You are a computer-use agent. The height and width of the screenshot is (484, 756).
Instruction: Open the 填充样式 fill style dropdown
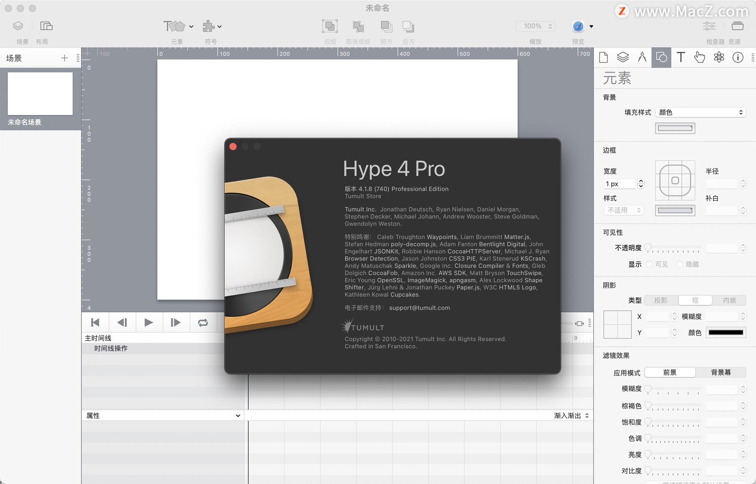700,112
